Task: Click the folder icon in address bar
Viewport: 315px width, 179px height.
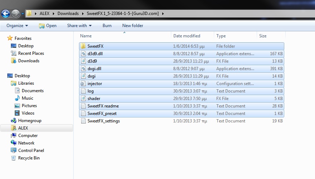Action: (x=29, y=14)
